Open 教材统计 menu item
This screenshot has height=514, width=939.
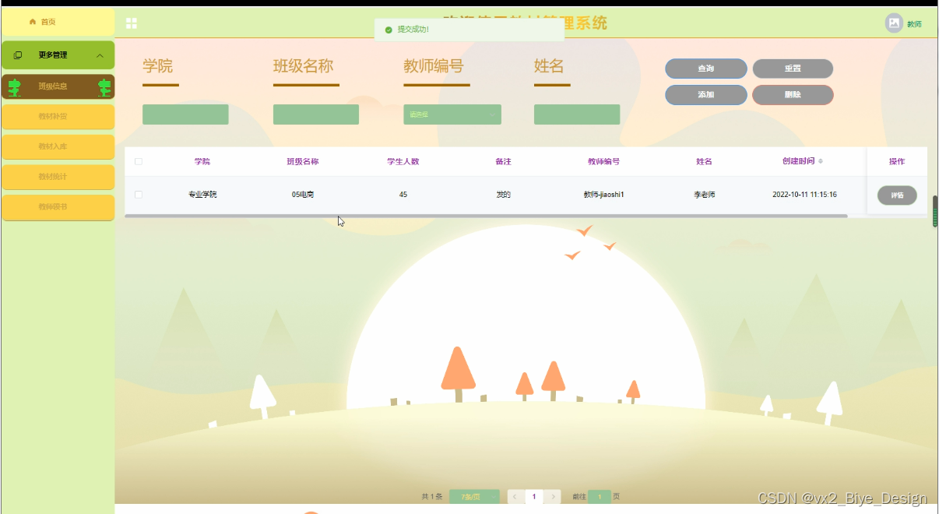(58, 177)
